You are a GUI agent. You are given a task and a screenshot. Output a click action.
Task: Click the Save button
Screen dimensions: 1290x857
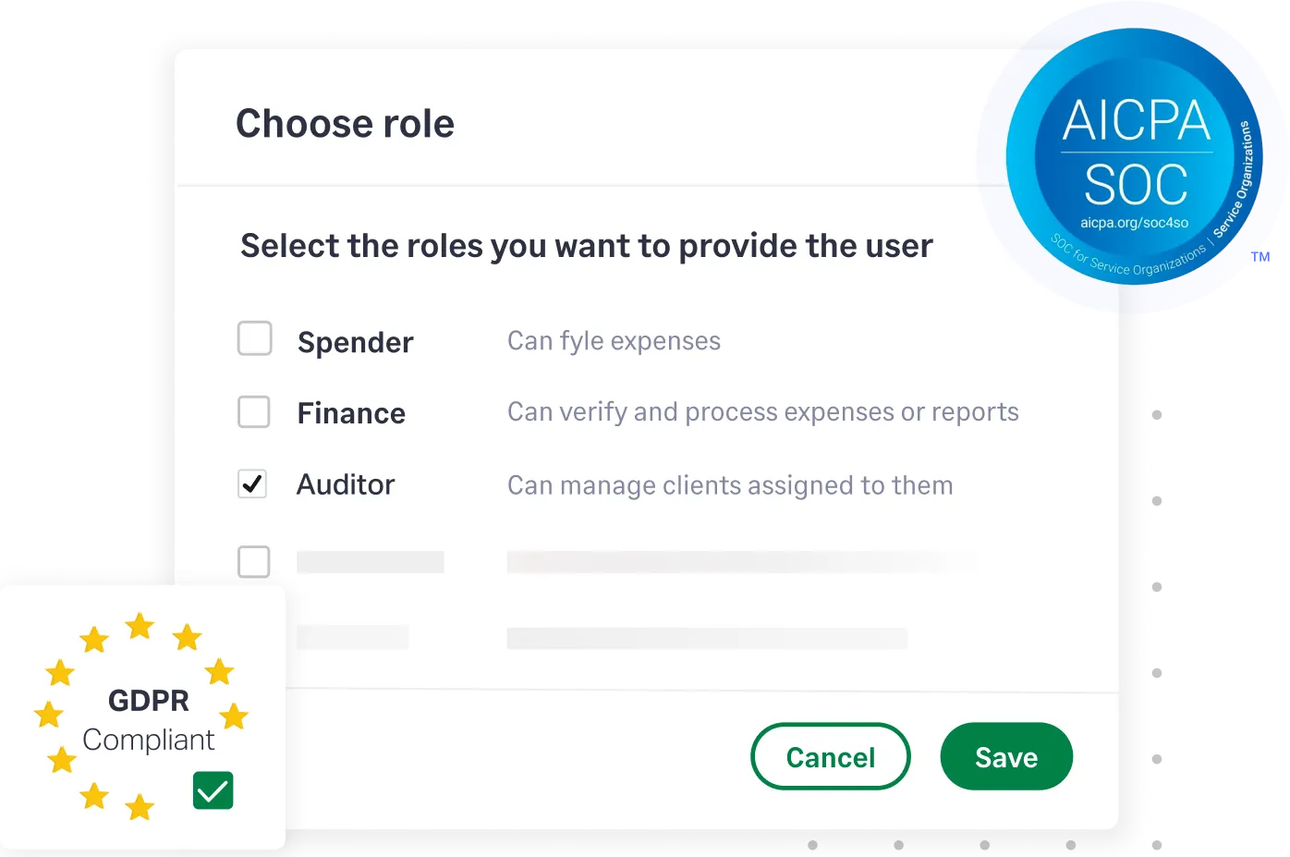click(1006, 756)
